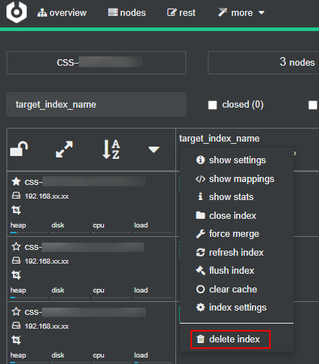Choose delete index from the menu
Image resolution: width=319 pixels, height=364 pixels.
(x=230, y=339)
